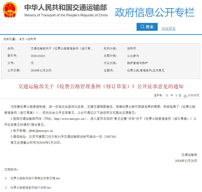202x192 pixels.
Task: Click the national emblem logo
Action: tap(10, 10)
